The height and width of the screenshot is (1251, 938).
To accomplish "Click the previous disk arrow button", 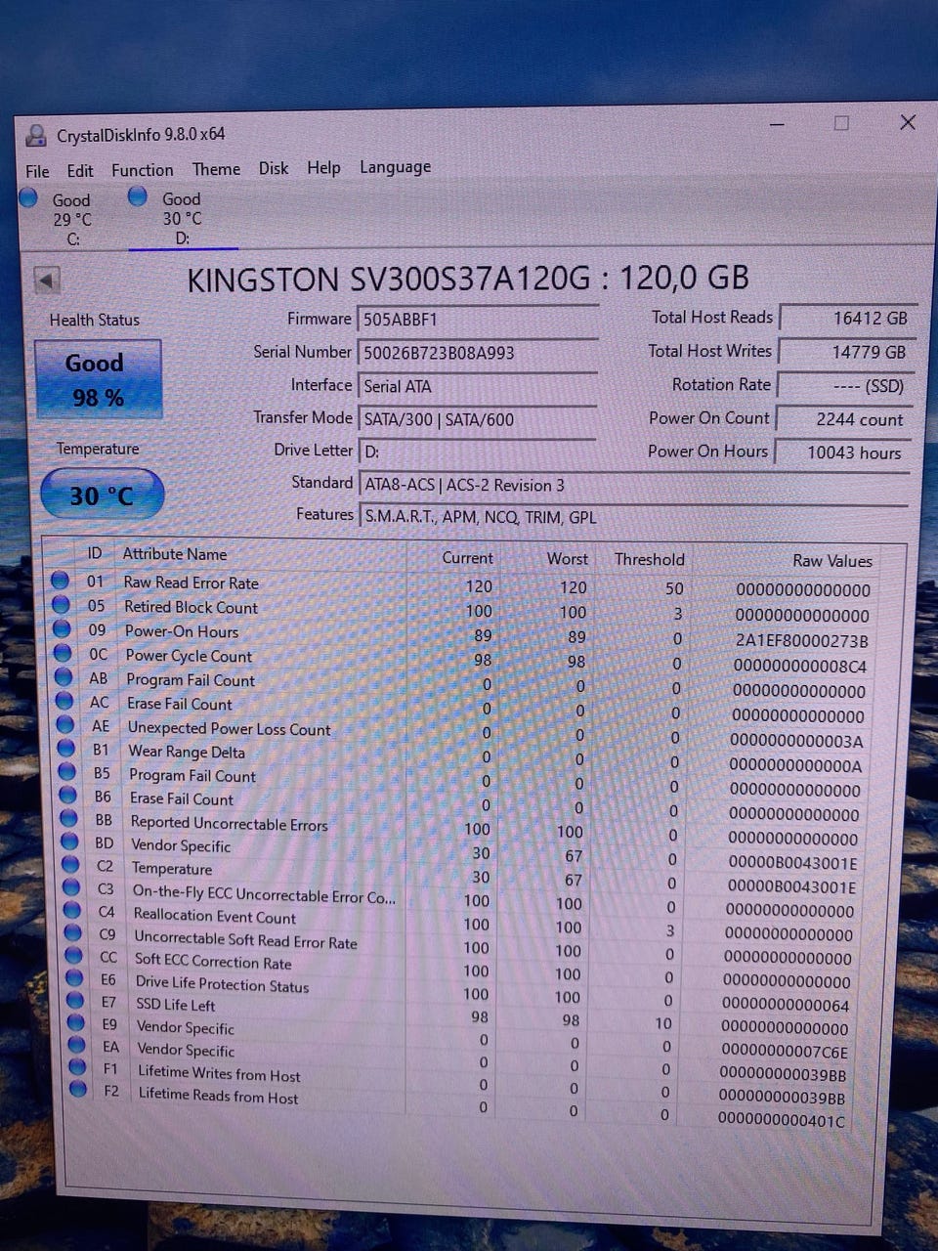I will [46, 280].
